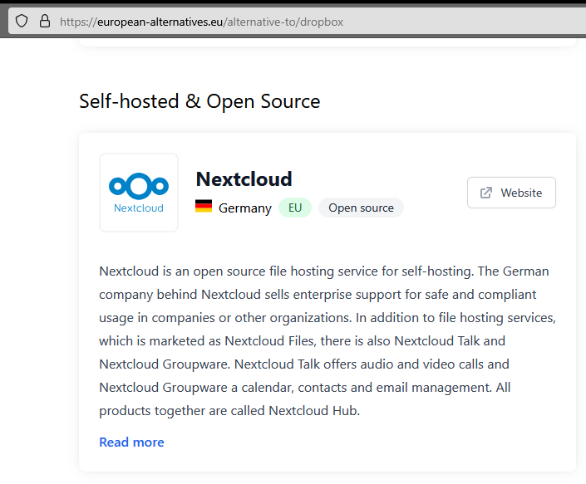Open the Nextcloud Website button
The image size is (586, 484).
pos(511,193)
